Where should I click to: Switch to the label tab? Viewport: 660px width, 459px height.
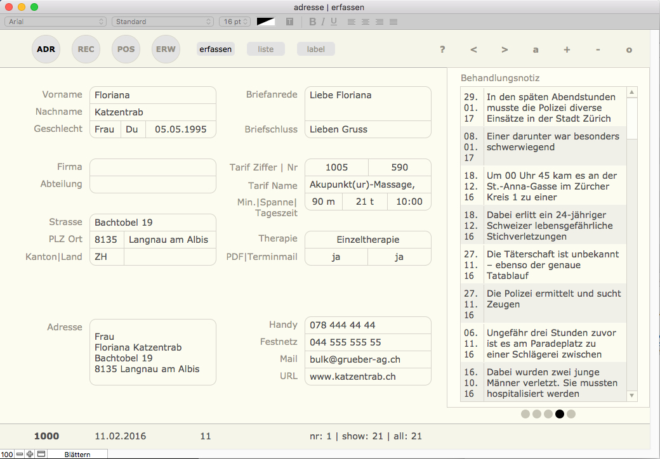pos(315,49)
